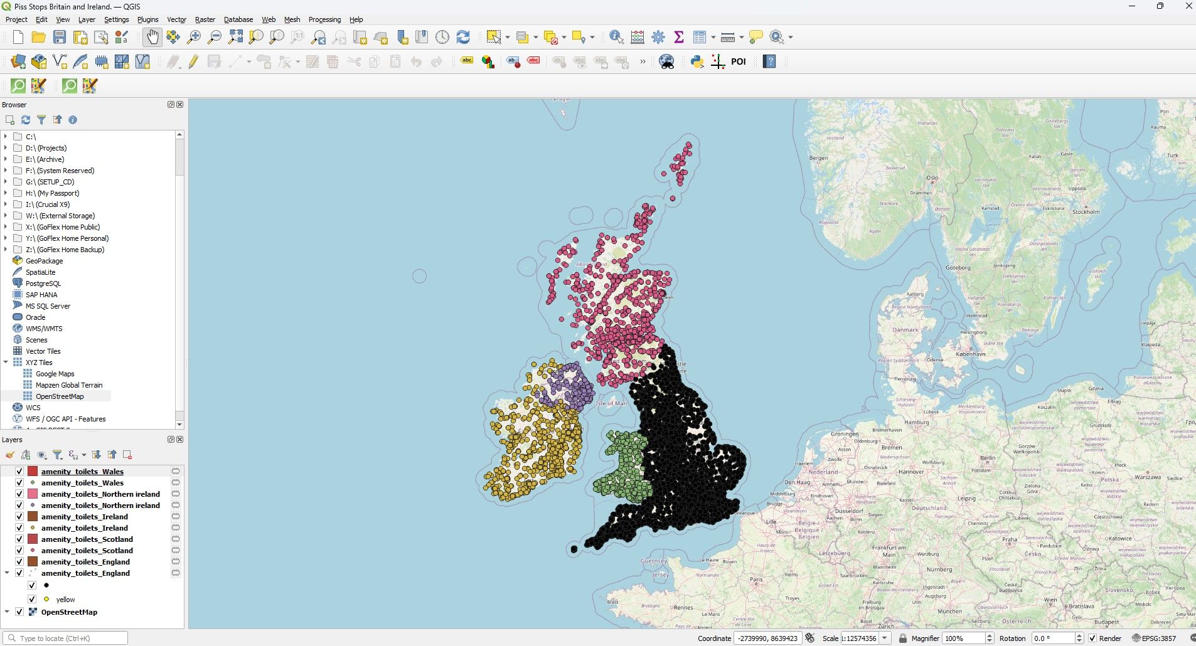Open the Attribute Table icon
This screenshot has height=646, width=1196.
[699, 36]
